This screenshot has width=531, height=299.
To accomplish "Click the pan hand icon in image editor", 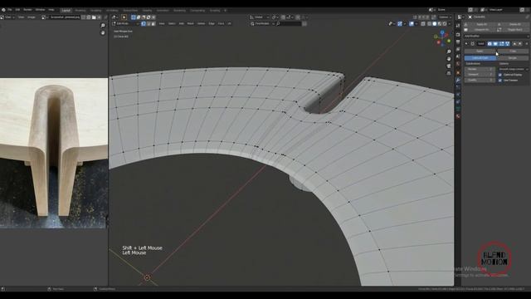I will 103,33.
